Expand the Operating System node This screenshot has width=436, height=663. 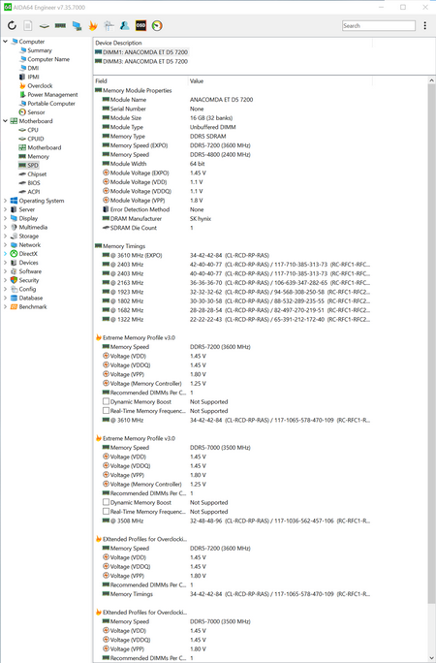point(5,201)
